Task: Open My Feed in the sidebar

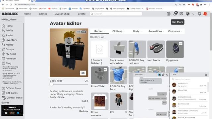Action: coord(9,54)
